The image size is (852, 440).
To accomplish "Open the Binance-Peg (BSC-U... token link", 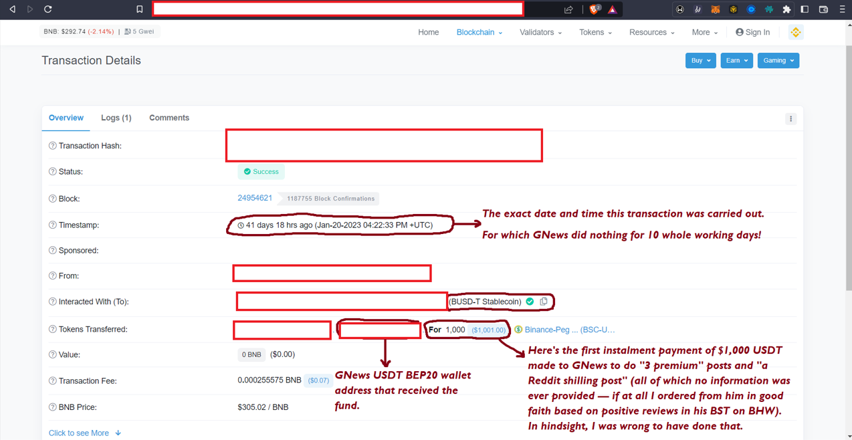I will coord(570,330).
